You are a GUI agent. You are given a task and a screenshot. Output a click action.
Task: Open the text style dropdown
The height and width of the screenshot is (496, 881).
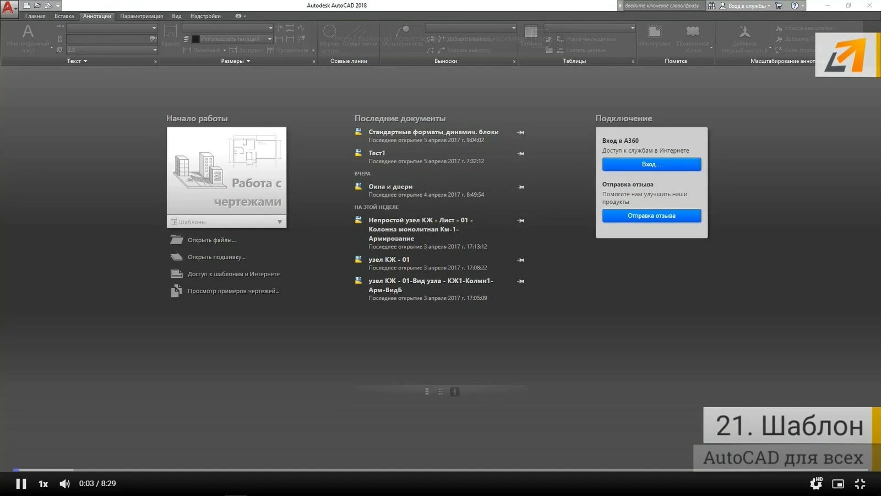point(112,28)
